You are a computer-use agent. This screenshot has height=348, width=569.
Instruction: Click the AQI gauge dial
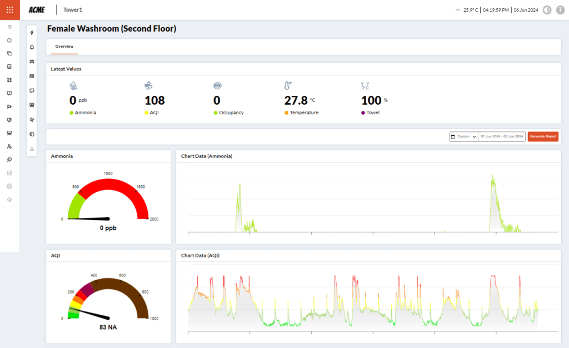click(108, 299)
